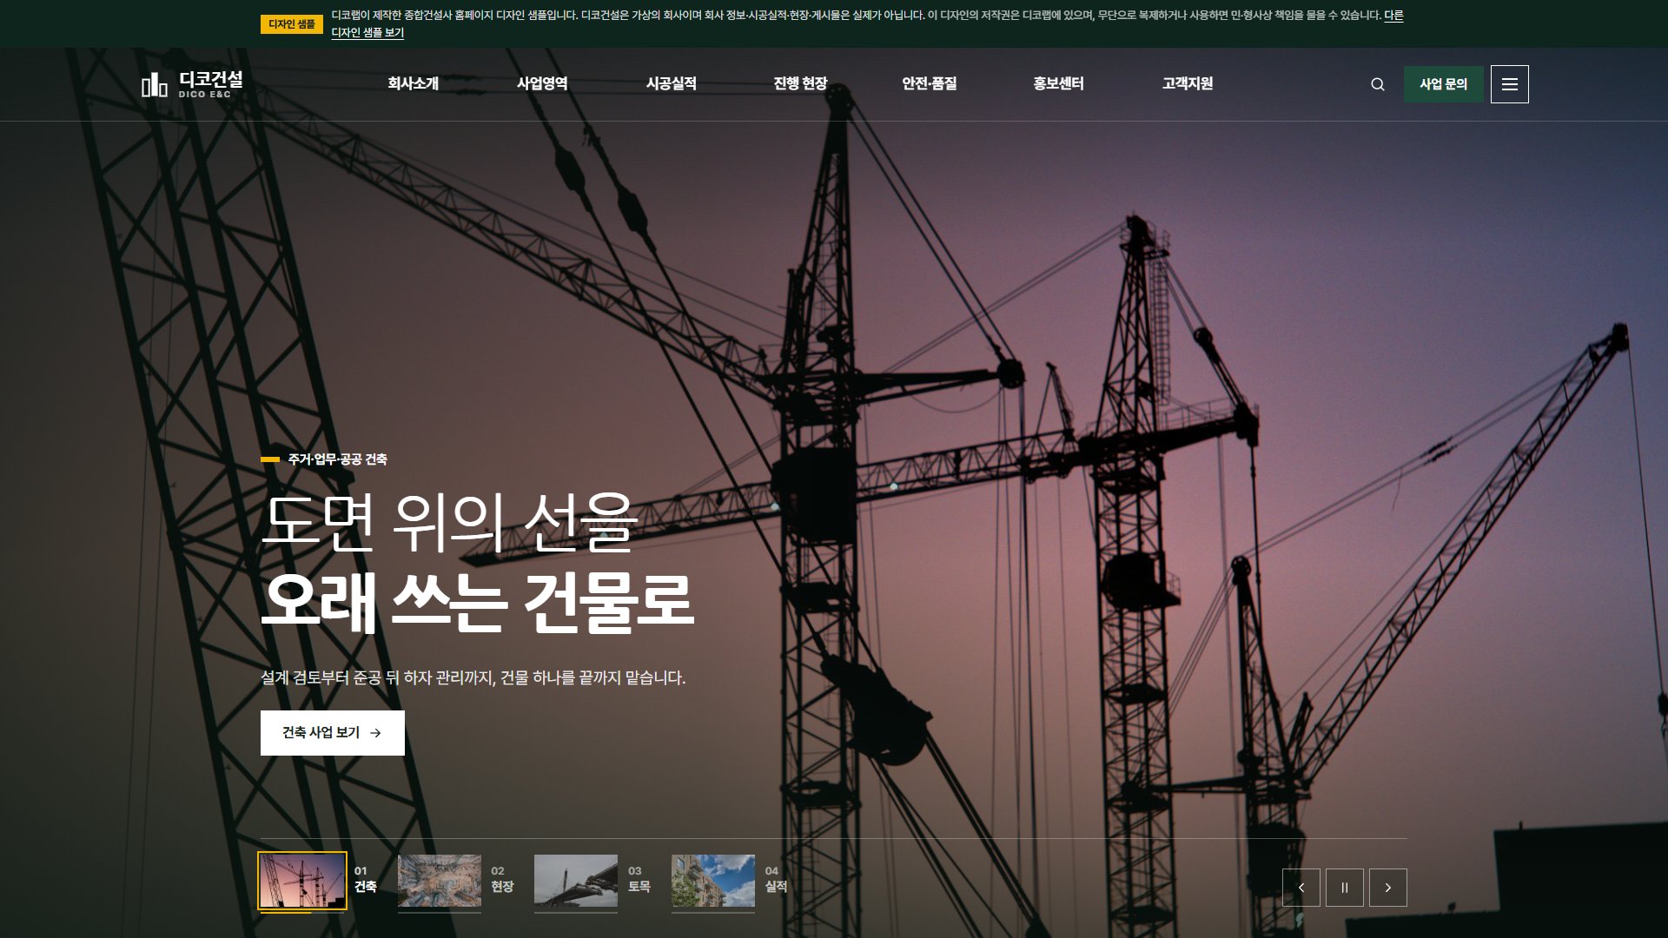The height and width of the screenshot is (938, 1668).
Task: Open the search magnifier icon
Action: pyautogui.click(x=1378, y=84)
